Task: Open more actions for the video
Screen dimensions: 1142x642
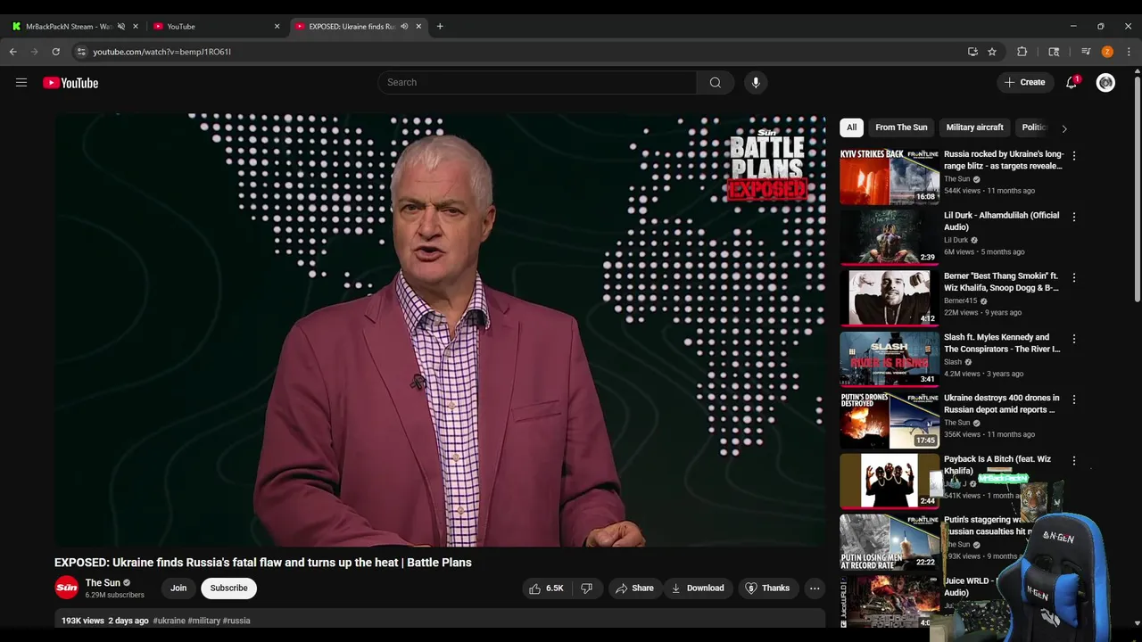Action: pyautogui.click(x=815, y=588)
